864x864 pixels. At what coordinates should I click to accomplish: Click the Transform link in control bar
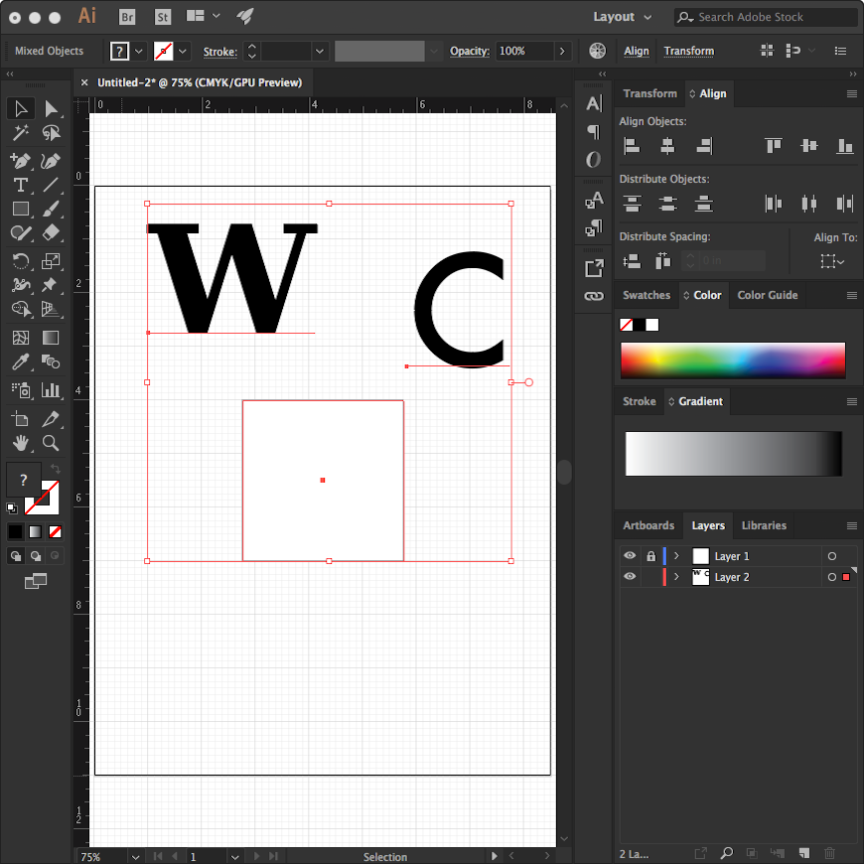click(688, 51)
